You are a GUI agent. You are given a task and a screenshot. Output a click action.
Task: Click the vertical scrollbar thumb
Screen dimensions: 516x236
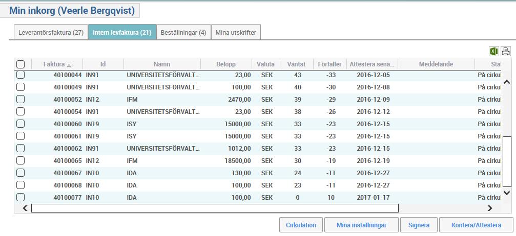coord(507,162)
